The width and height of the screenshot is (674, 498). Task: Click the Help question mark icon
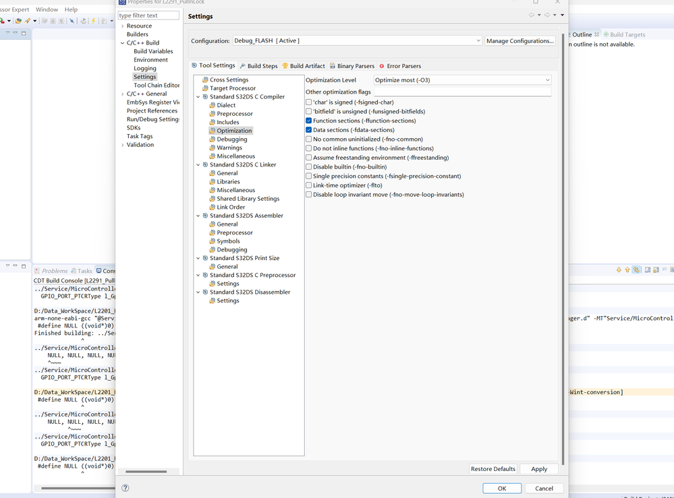pos(125,488)
